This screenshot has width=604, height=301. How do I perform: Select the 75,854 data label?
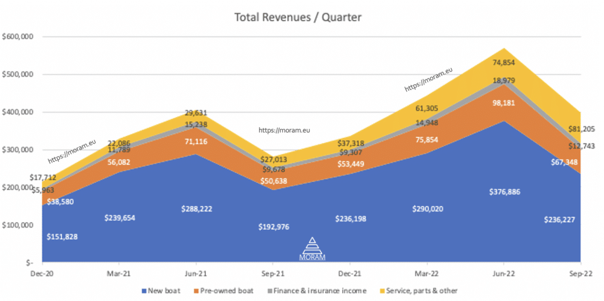point(427,140)
